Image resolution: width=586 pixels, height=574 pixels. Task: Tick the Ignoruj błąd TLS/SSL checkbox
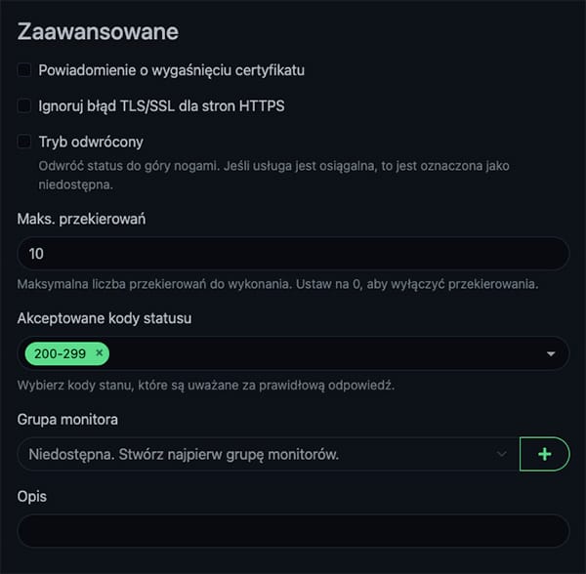point(24,105)
